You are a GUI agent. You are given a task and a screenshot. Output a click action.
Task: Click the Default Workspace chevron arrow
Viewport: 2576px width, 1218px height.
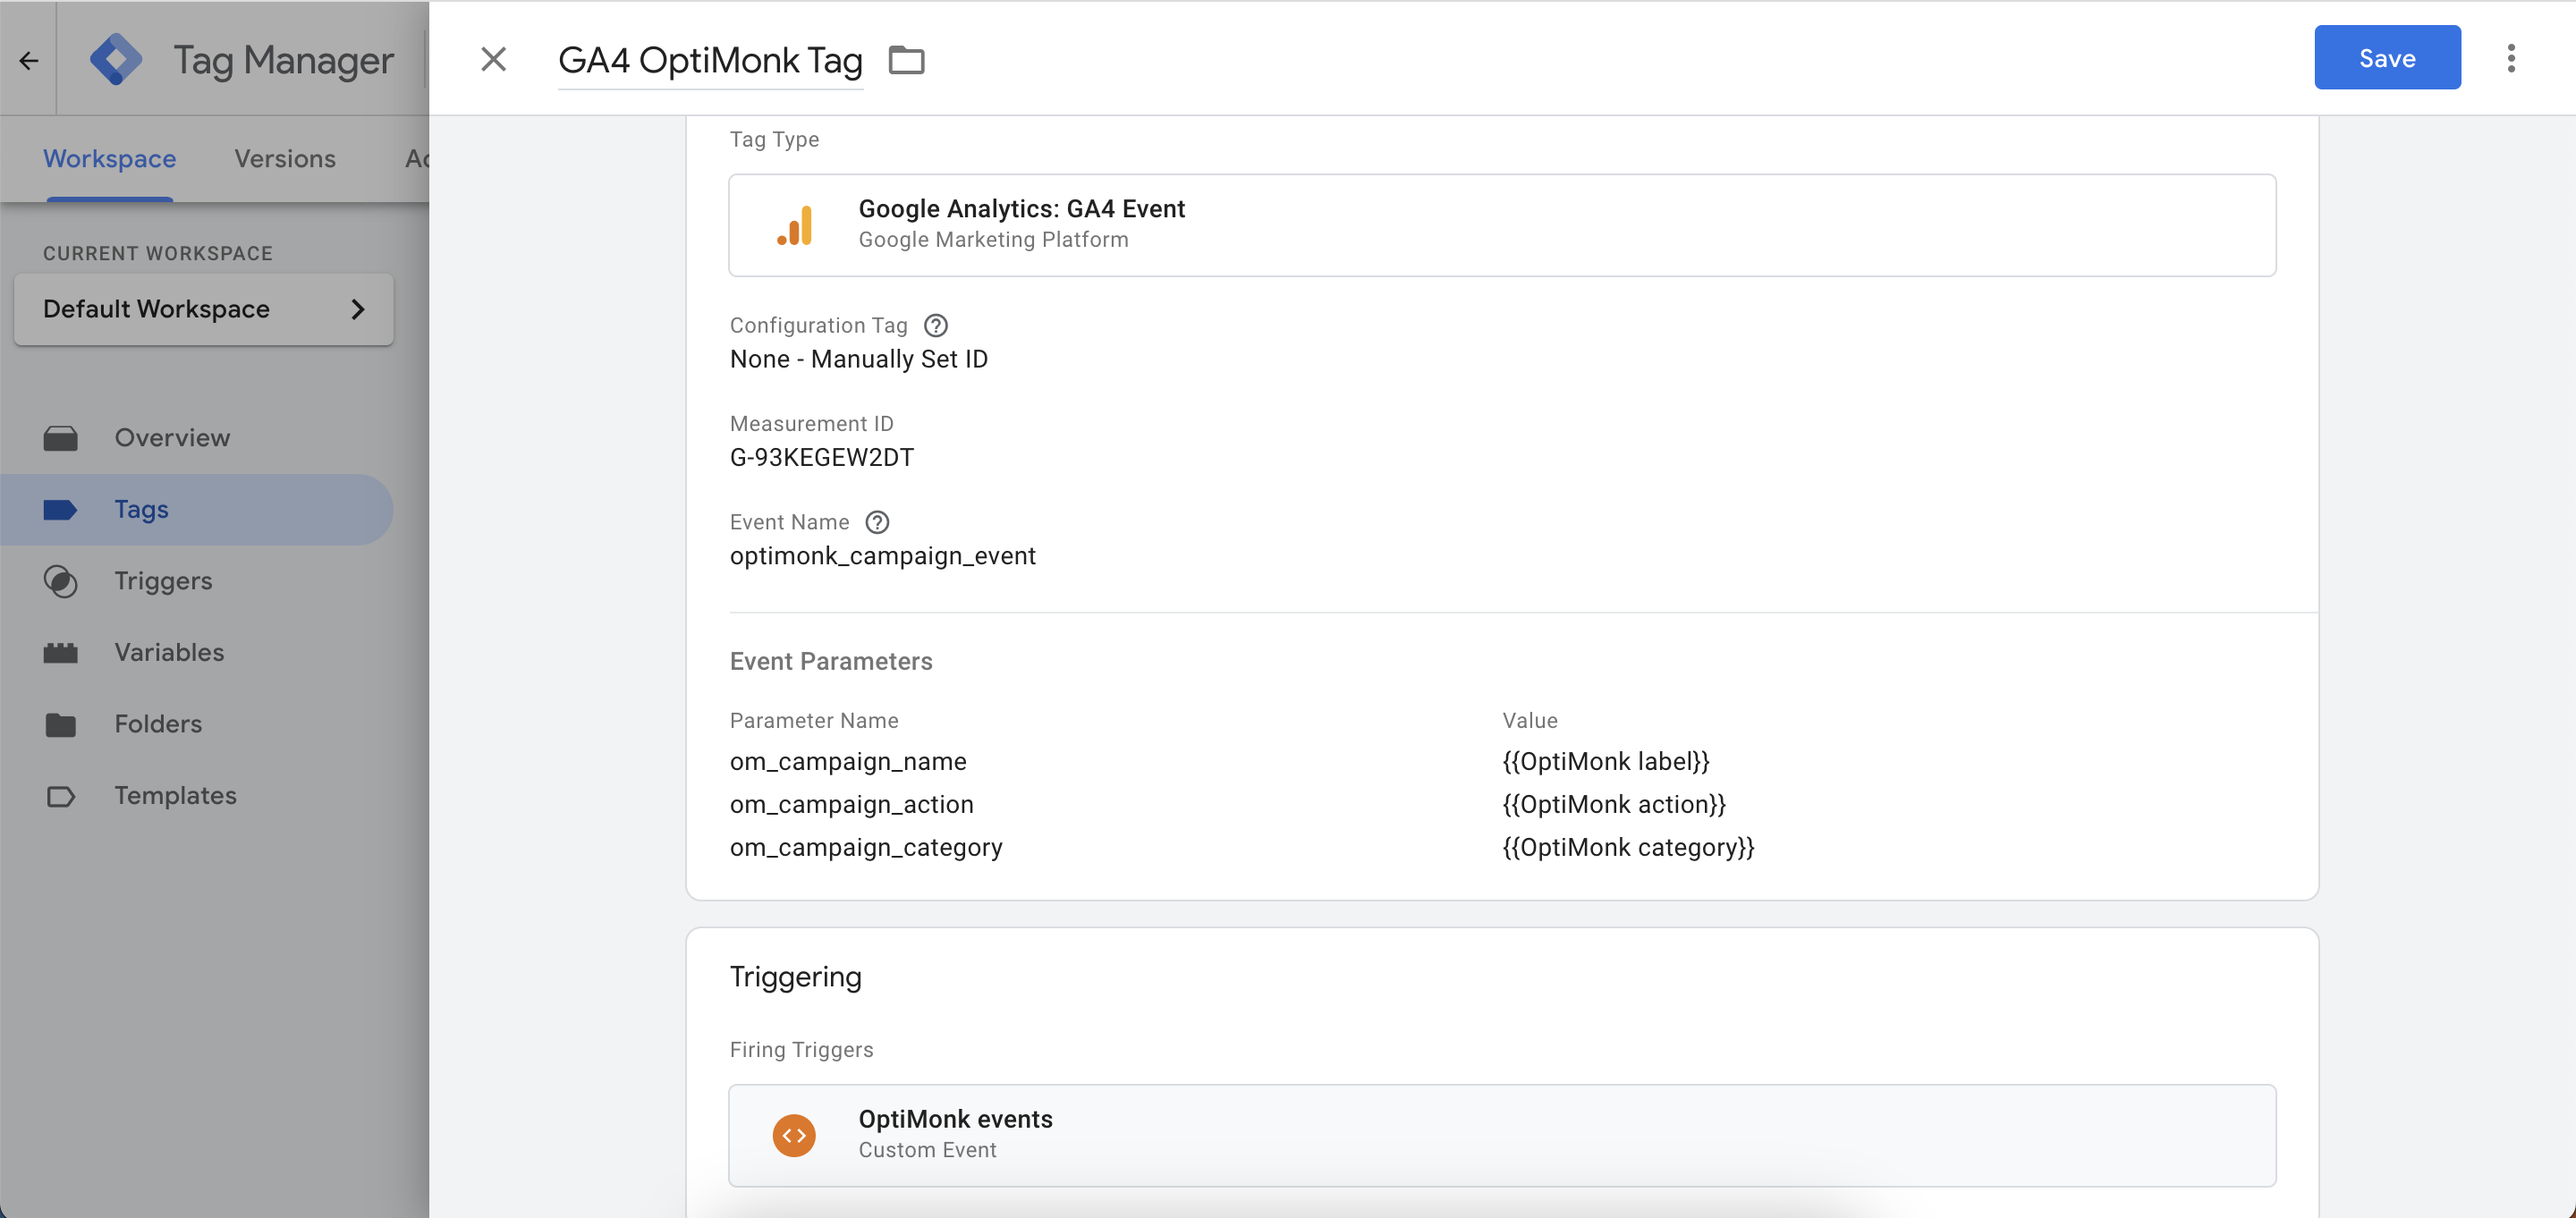[358, 309]
